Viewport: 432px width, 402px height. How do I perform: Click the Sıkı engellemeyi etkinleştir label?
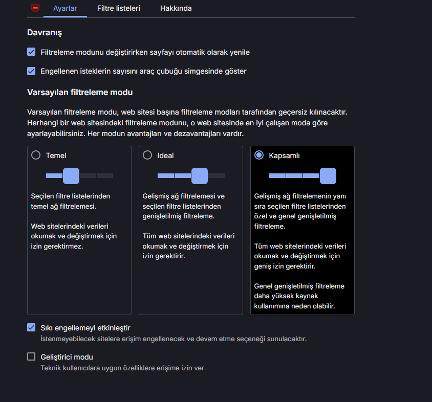(x=85, y=328)
